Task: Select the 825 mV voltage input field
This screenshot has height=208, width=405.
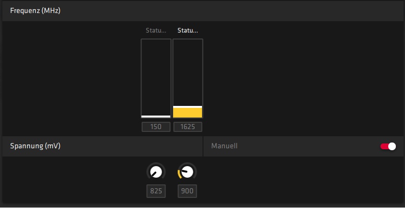Action: point(156,191)
